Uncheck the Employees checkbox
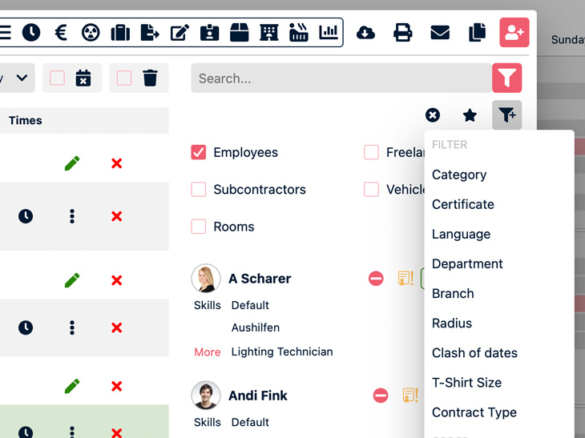Screen dimensions: 585x438 click(x=199, y=152)
